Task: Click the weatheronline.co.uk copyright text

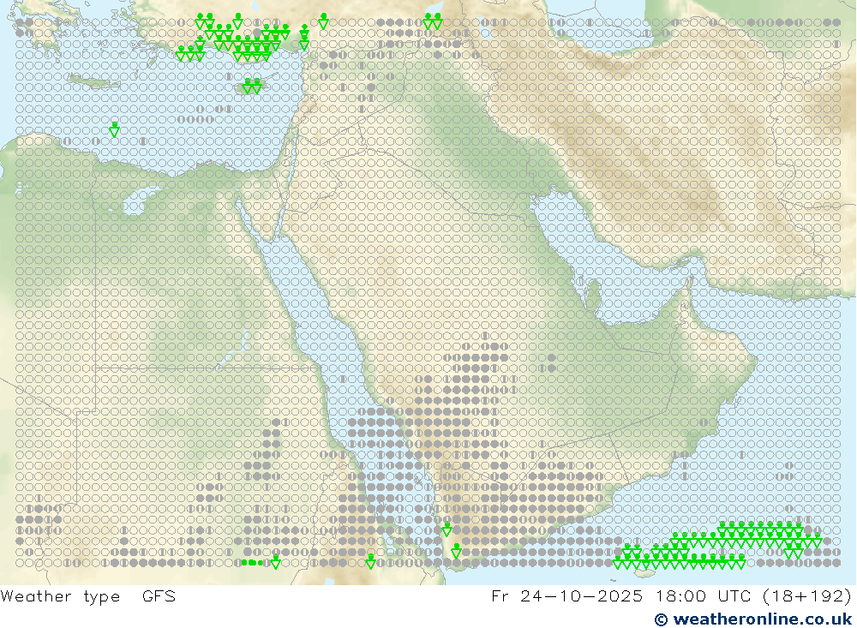Action: [753, 619]
